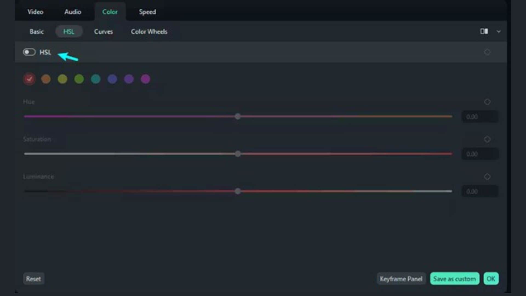This screenshot has height=296, width=526.
Task: Toggle the HSL enable switch
Action: click(29, 52)
